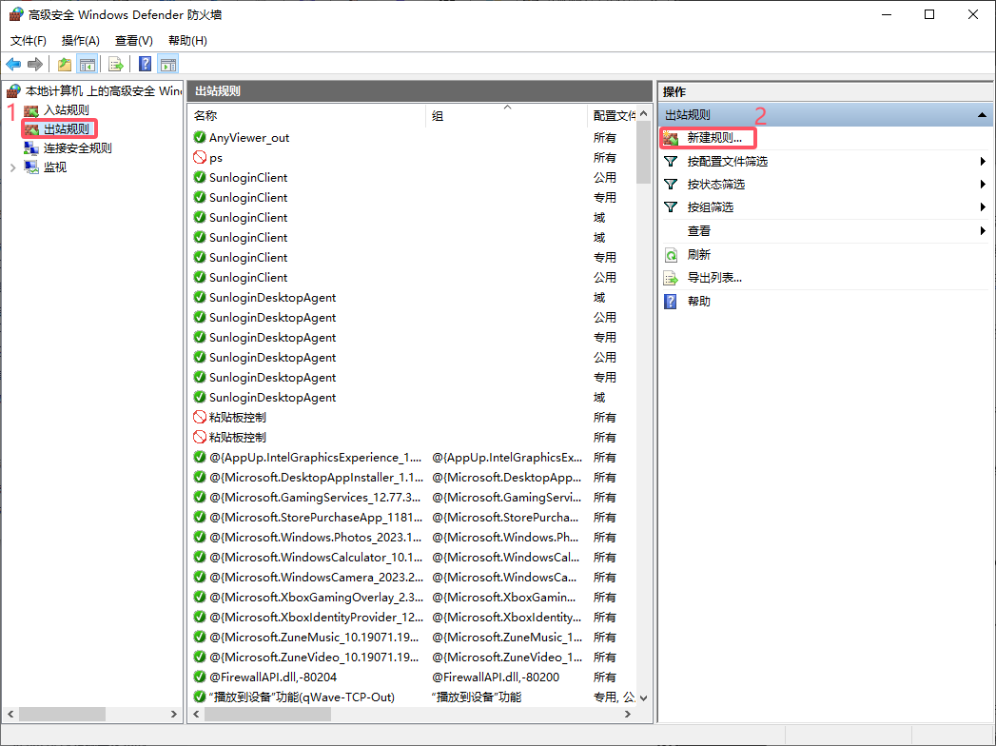Screen dimensions: 996x746
Task: Open the 操作(A) menu
Action: coord(81,41)
